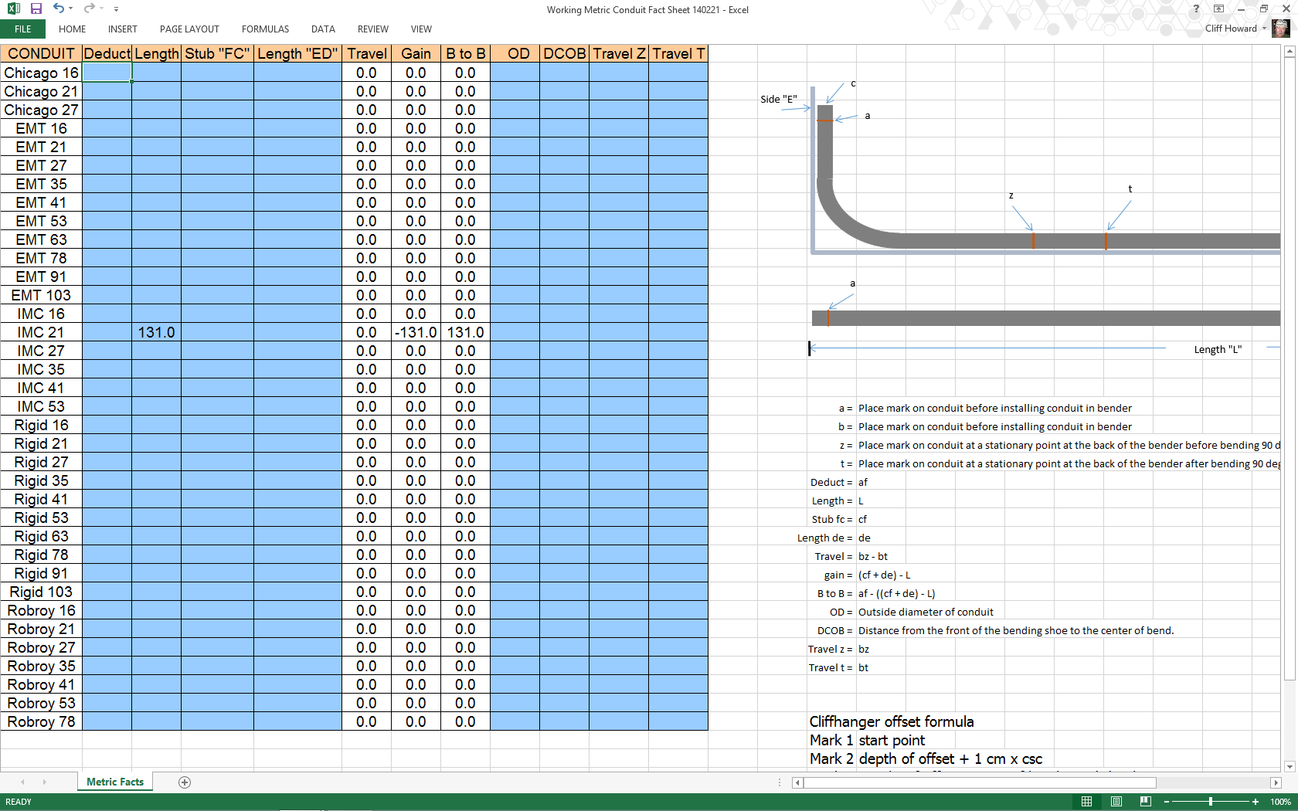Add a new worksheet with the plus button
Screen dimensions: 1298x811
click(x=184, y=782)
